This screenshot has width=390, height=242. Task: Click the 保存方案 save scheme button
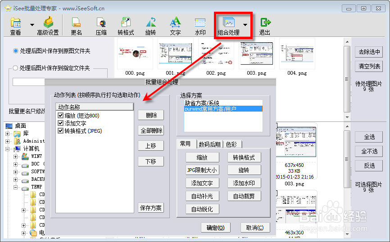click(151, 208)
